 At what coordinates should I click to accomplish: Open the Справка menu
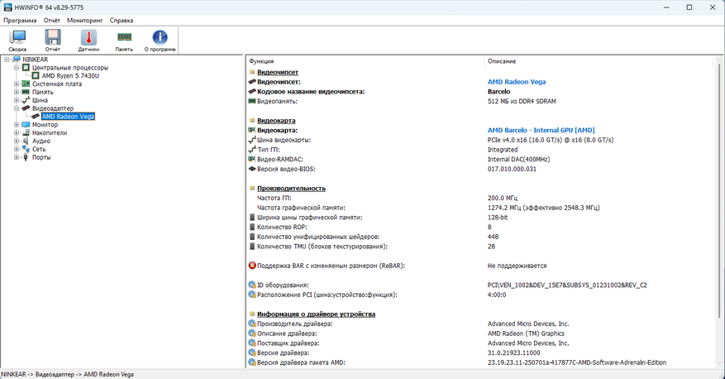pos(122,21)
